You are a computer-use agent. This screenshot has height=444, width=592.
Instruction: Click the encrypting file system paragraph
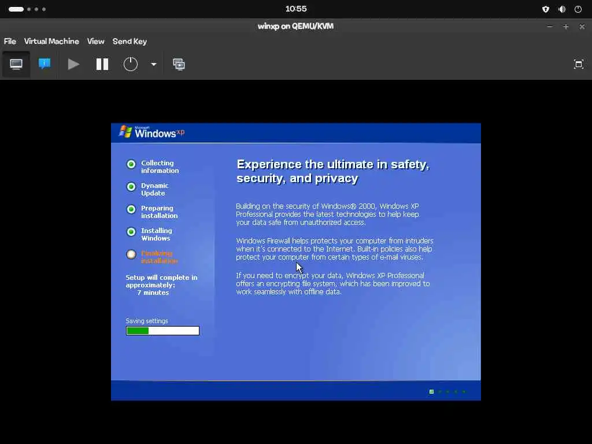(332, 283)
